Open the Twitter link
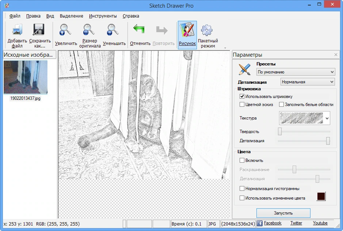The width and height of the screenshot is (343, 231). (x=296, y=223)
